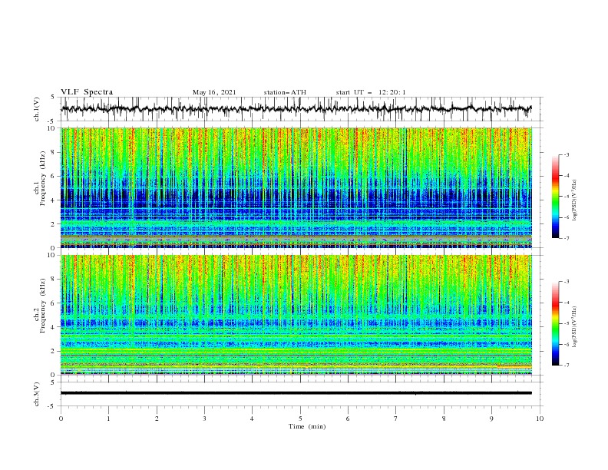Viewport: 608px width, 470px height.
Task: Click the ch.1 voltage waveform trace
Action: point(296,109)
